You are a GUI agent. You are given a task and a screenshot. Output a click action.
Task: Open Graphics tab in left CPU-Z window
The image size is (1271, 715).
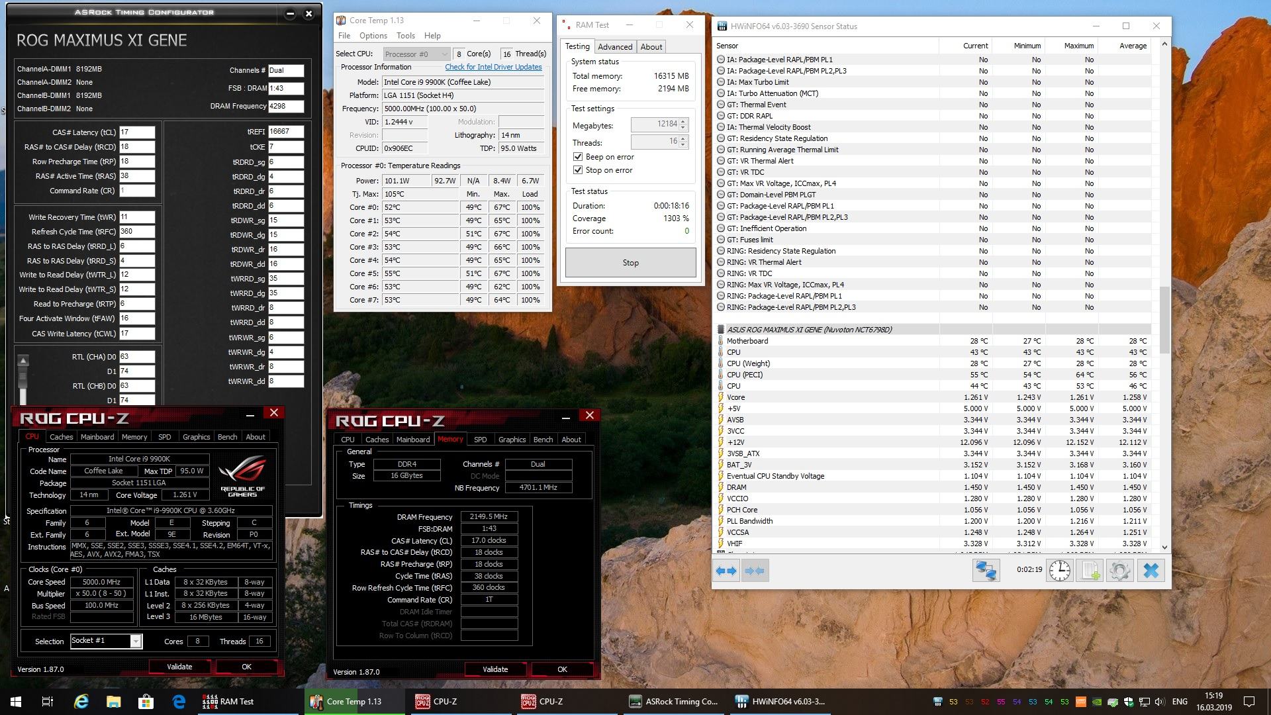(196, 437)
